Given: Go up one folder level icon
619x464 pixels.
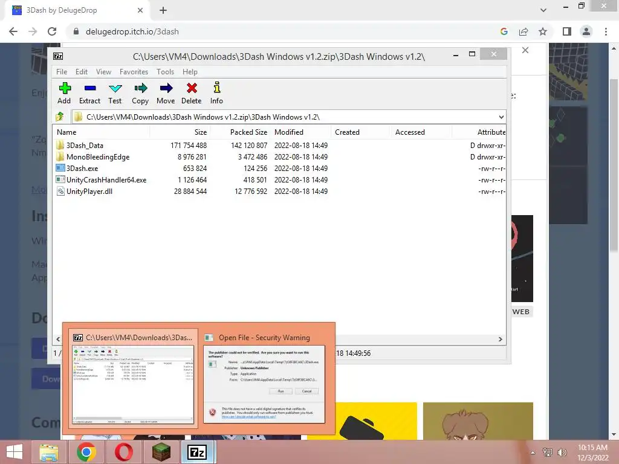Looking at the screenshot, I should (60, 117).
